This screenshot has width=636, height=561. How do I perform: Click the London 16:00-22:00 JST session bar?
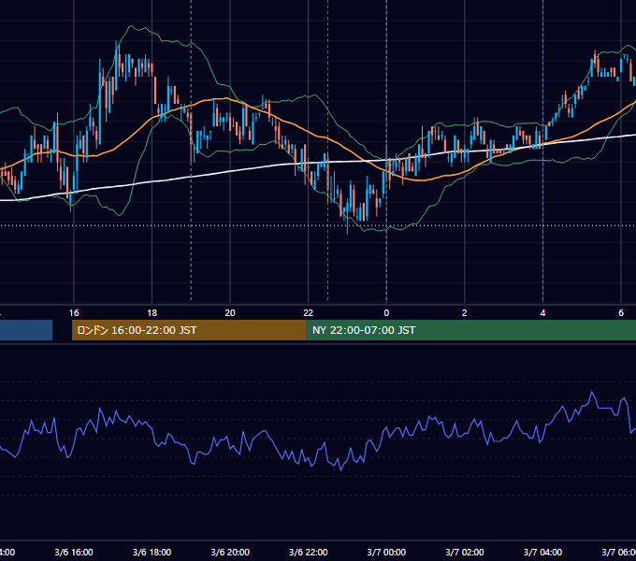pyautogui.click(x=189, y=330)
